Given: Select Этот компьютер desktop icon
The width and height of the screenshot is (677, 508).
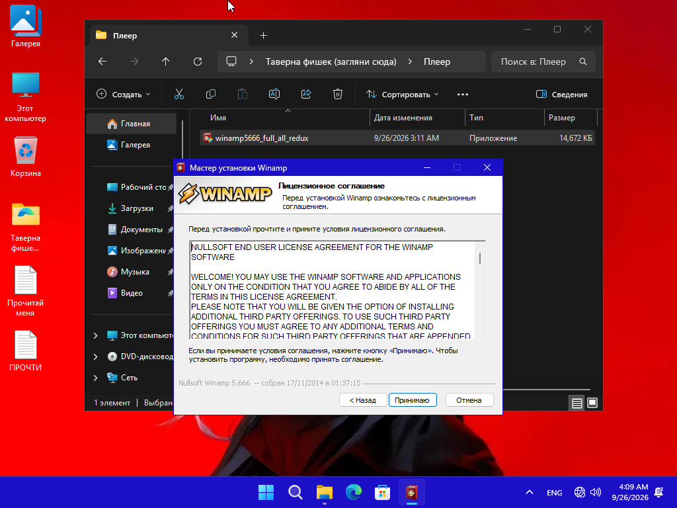Looking at the screenshot, I should tap(26, 97).
